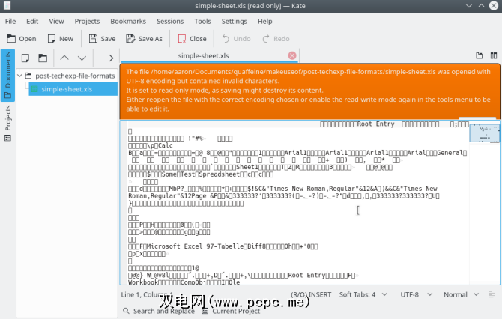502x319 pixels.
Task: Open the View menu
Action: 56,22
